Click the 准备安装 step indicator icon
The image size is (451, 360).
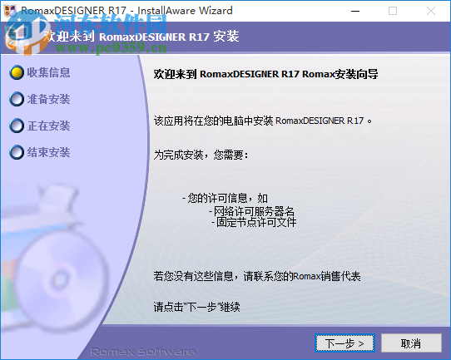coord(17,99)
